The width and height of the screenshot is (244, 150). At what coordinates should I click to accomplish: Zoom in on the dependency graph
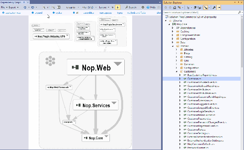coord(44,7)
